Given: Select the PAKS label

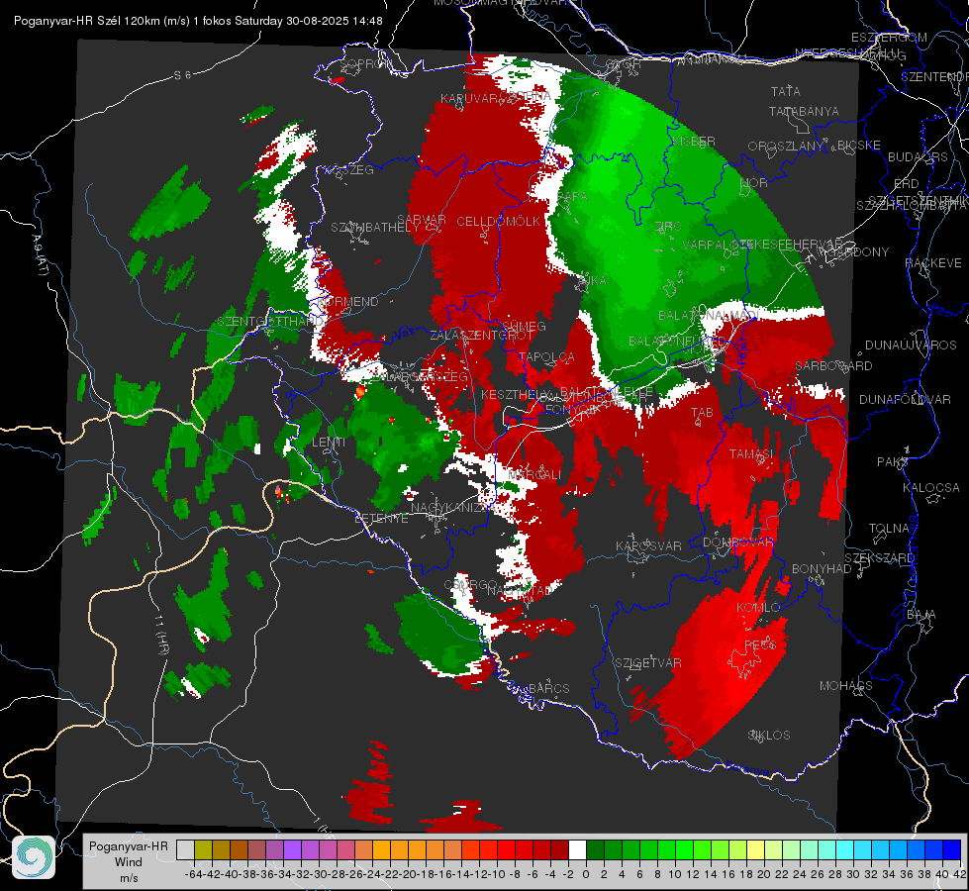Looking at the screenshot, I should [893, 462].
